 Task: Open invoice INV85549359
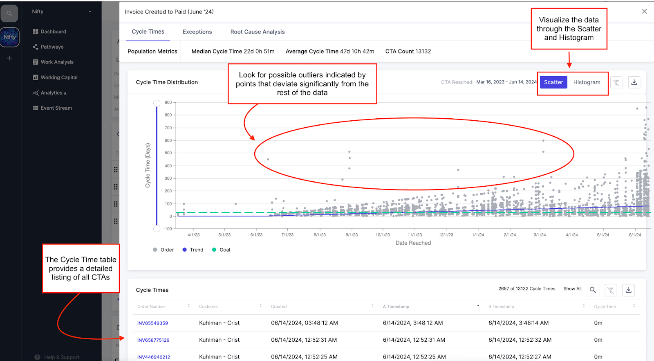click(x=152, y=323)
